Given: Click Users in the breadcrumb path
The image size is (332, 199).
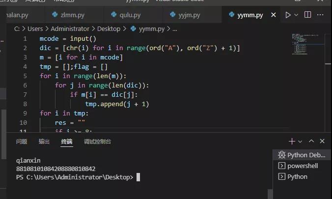Looking at the screenshot, I should (35, 29).
